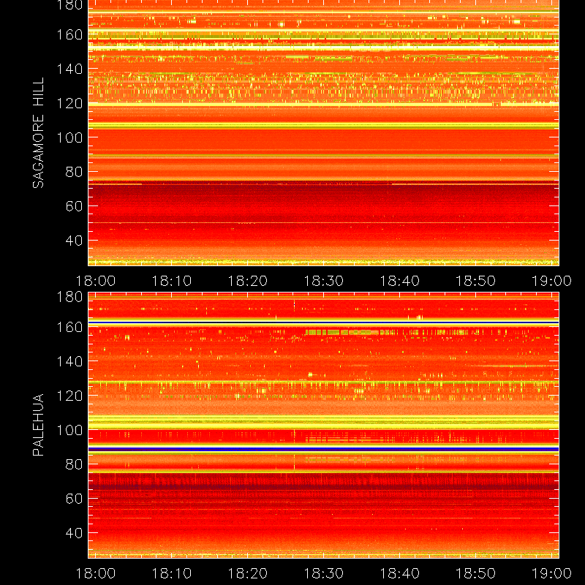Select the 100 tick label on Palehua plot

pos(69,430)
